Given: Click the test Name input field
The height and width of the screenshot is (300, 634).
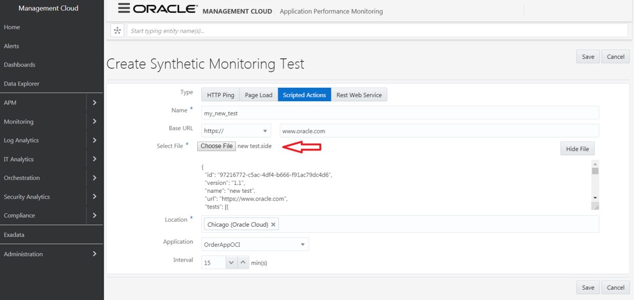Looking at the screenshot, I should pos(400,113).
